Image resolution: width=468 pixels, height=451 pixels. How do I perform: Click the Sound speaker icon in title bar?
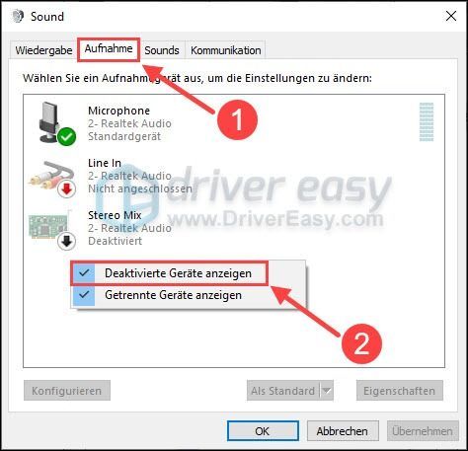coord(18,16)
